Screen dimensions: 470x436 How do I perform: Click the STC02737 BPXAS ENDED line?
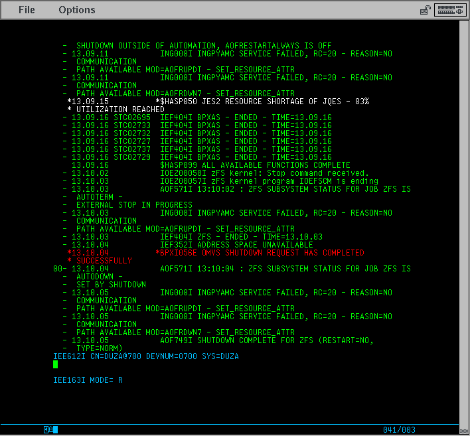pos(197,149)
